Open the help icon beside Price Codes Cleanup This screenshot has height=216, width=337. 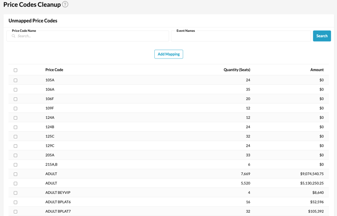[65, 4]
